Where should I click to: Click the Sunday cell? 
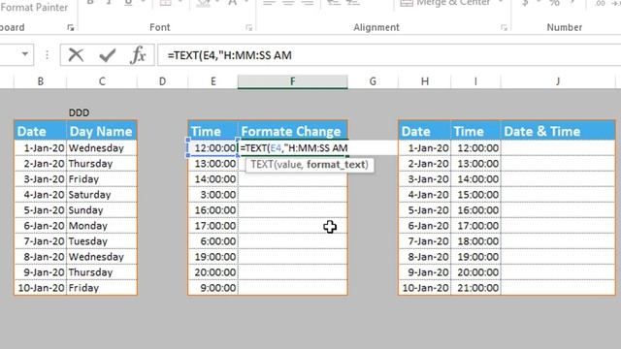(x=102, y=210)
